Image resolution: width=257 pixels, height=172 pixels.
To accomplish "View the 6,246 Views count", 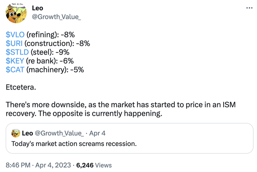I will pos(94,165).
